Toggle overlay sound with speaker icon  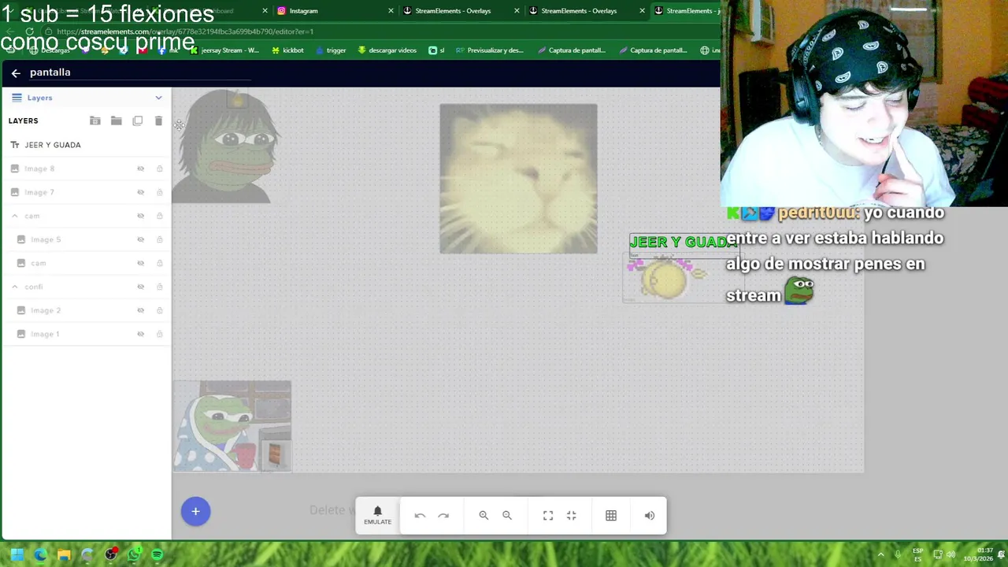pyautogui.click(x=650, y=516)
